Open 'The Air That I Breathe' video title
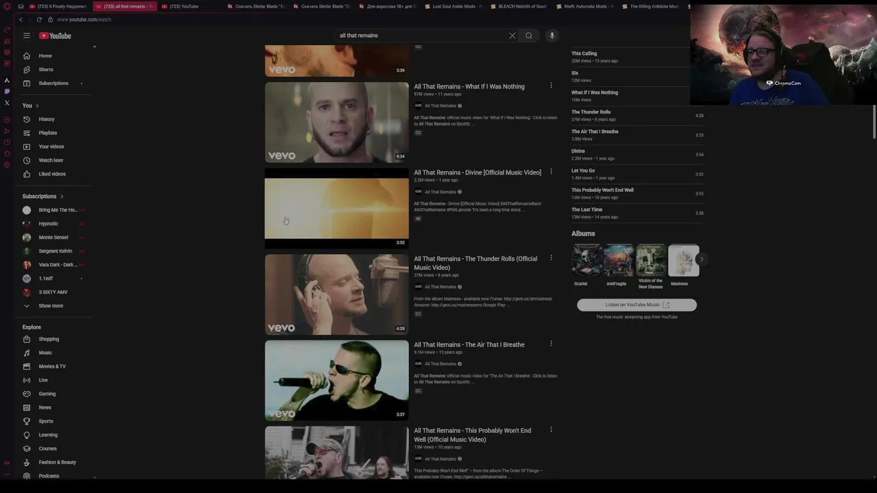Image resolution: width=877 pixels, height=493 pixels. [469, 344]
